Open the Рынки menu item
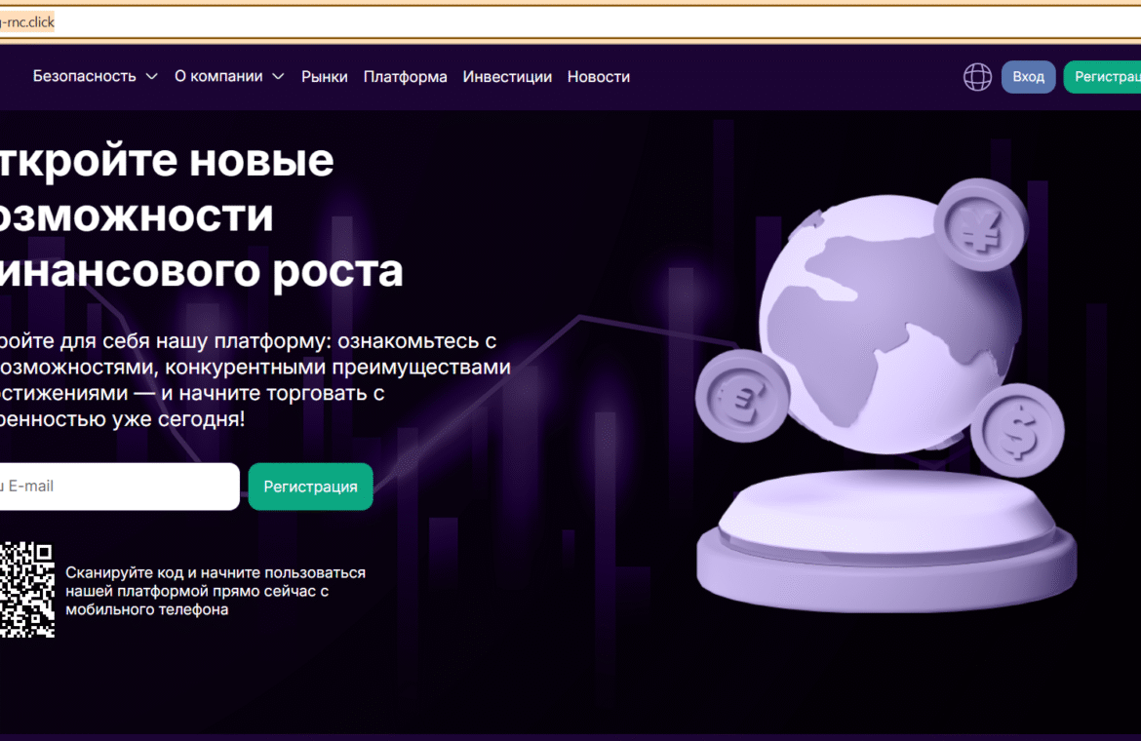 [324, 77]
